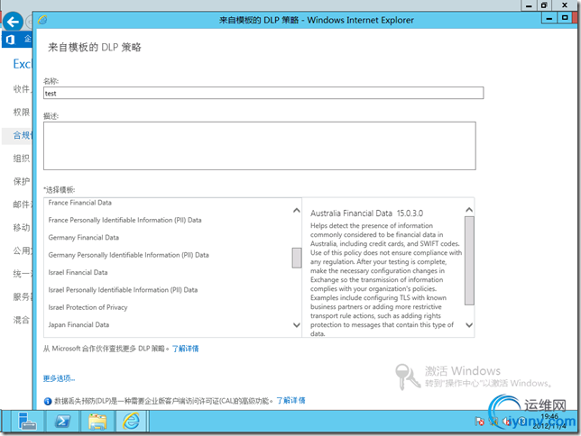581x436 pixels.
Task: Click the Office logo icon in background window
Action: 10,40
